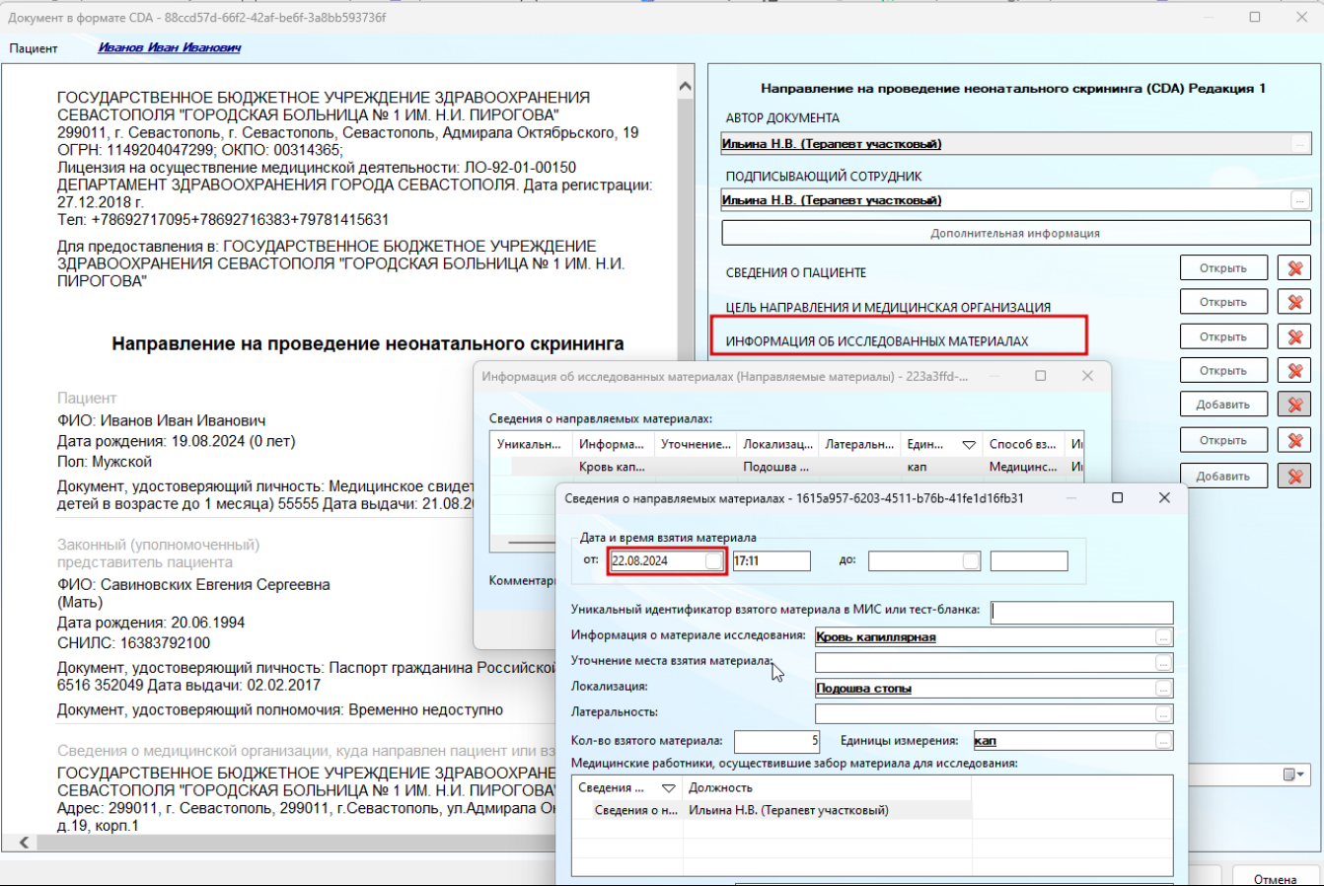Click the 'от' date field showing 22.08.2024

[x=667, y=561]
